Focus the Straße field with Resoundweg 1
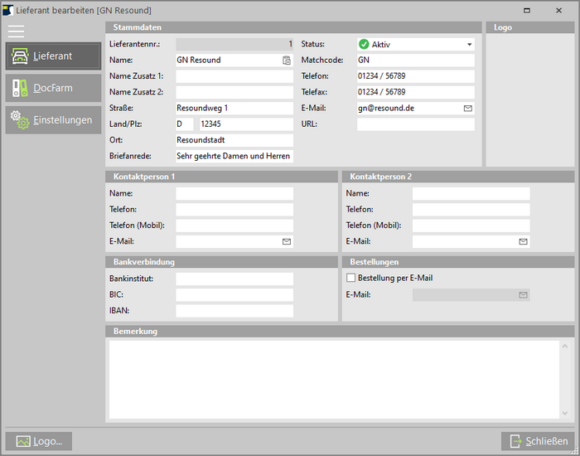The height and width of the screenshot is (456, 580). (x=234, y=109)
